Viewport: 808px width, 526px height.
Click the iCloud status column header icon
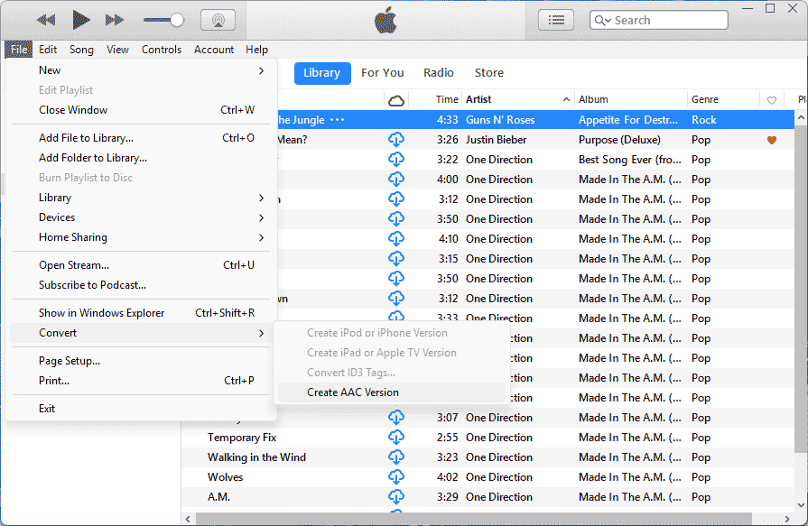point(395,100)
